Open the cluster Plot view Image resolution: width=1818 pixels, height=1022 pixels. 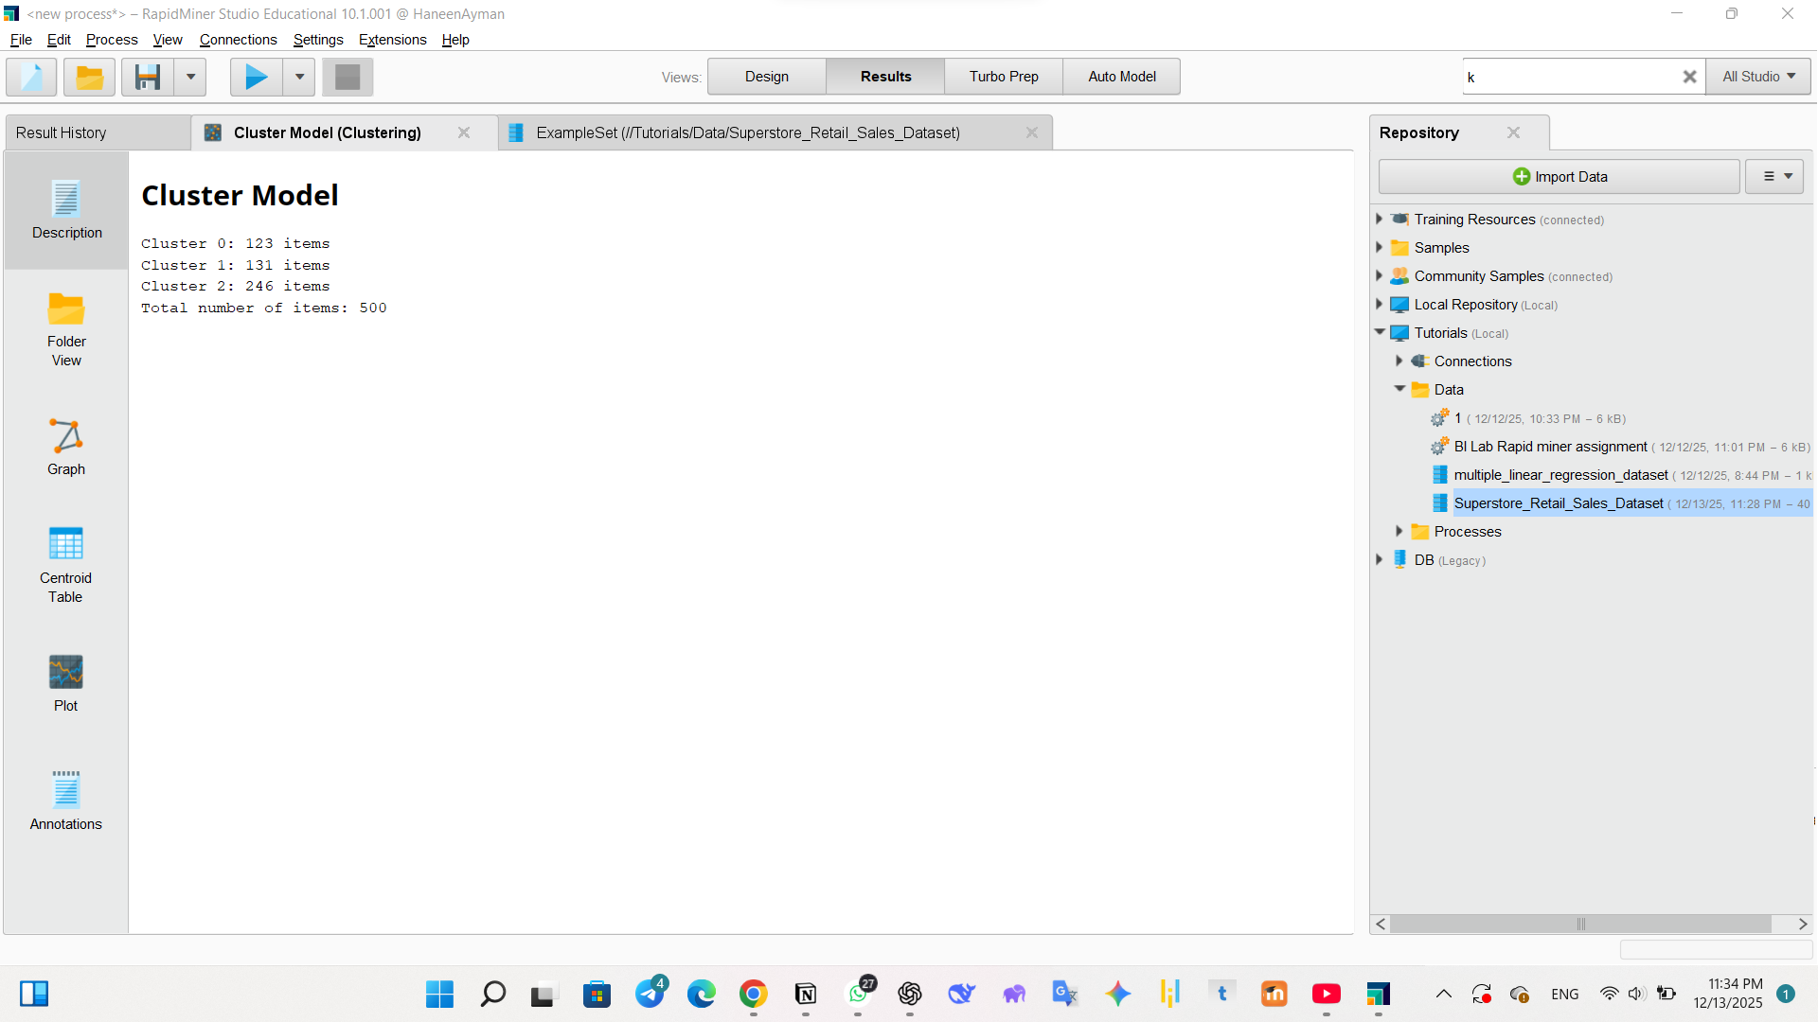coord(66,684)
